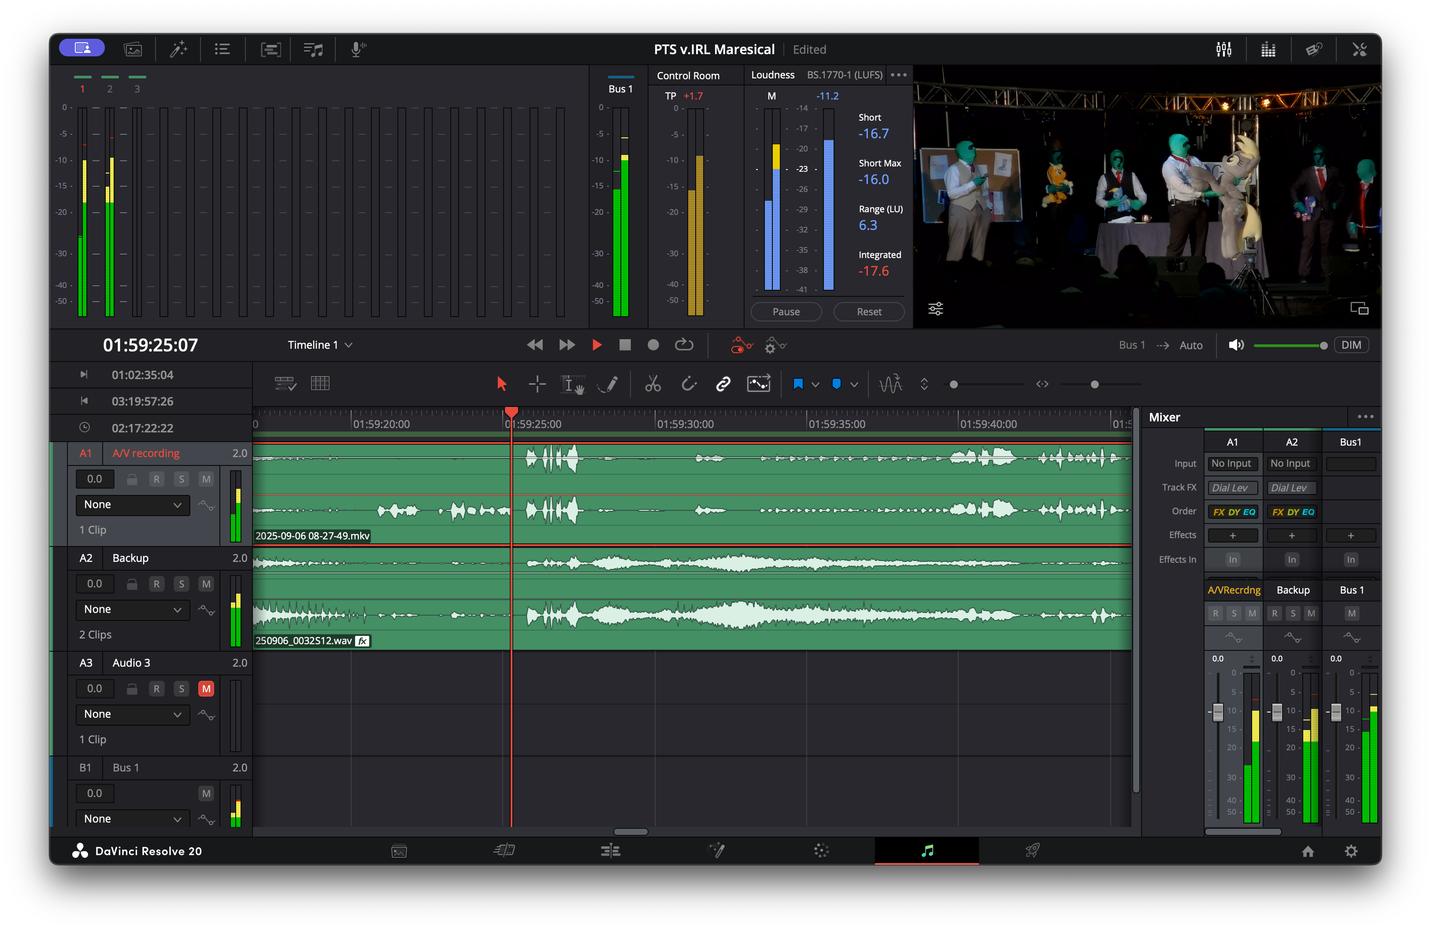
Task: Arm record on track A2 Backup
Action: (x=156, y=584)
